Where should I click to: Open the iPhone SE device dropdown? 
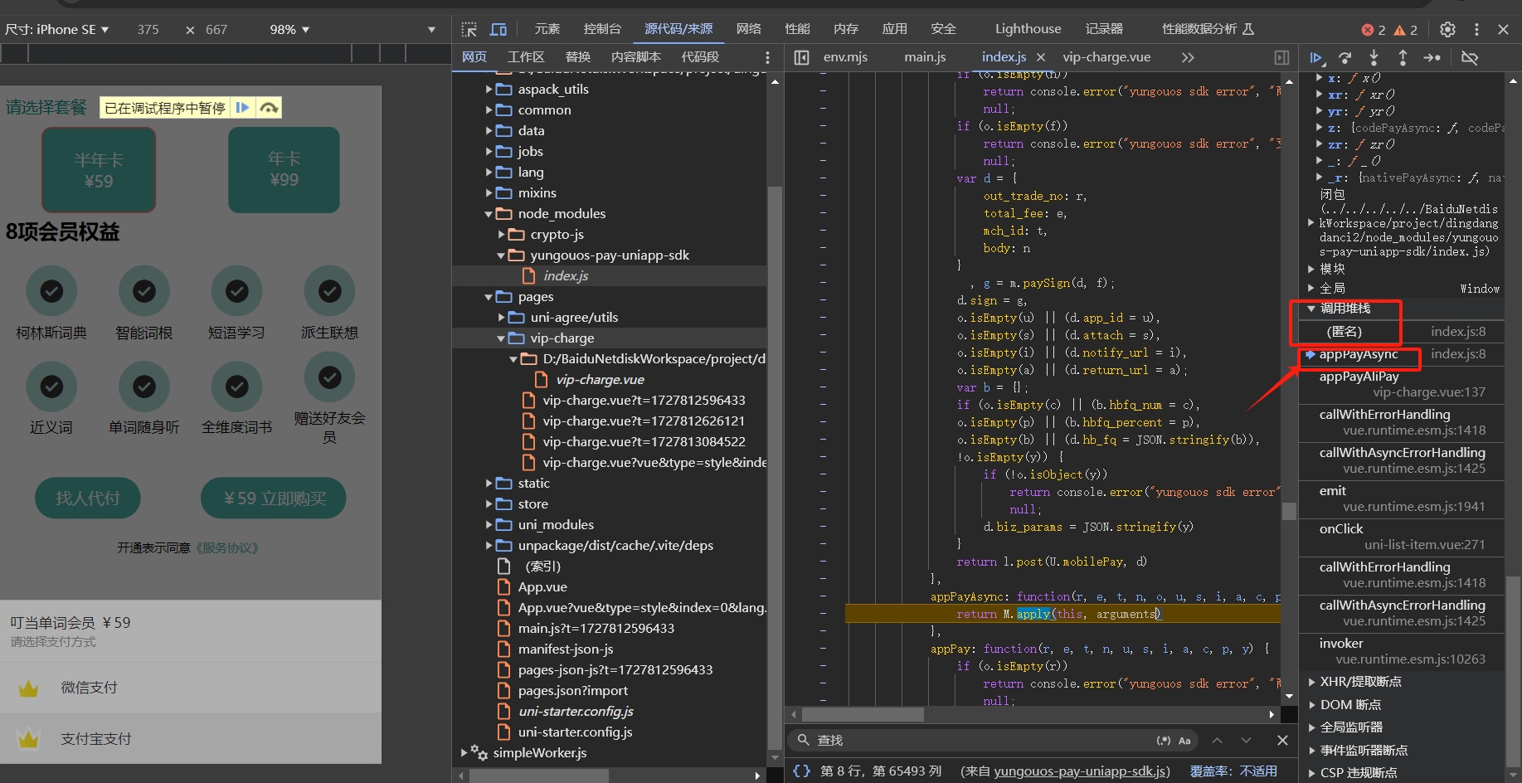[57, 29]
